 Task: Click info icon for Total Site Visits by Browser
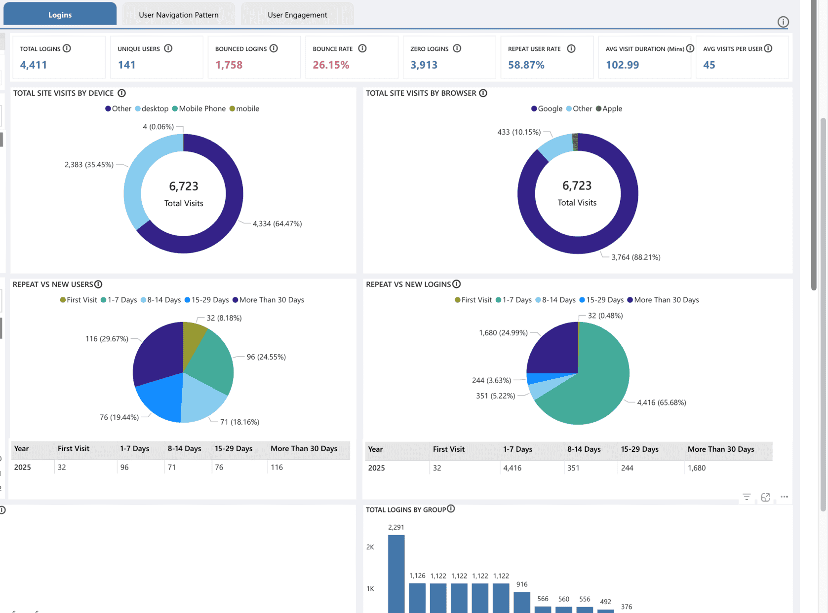483,93
